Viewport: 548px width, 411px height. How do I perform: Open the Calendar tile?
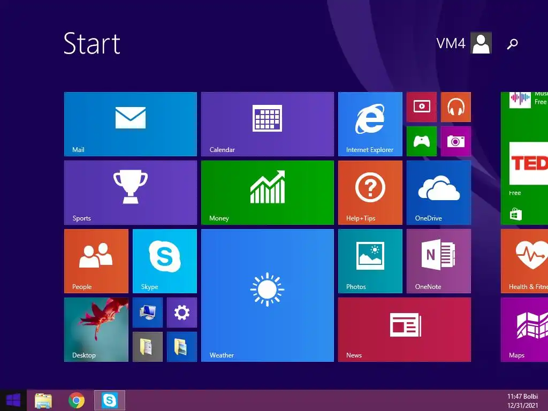tap(268, 124)
